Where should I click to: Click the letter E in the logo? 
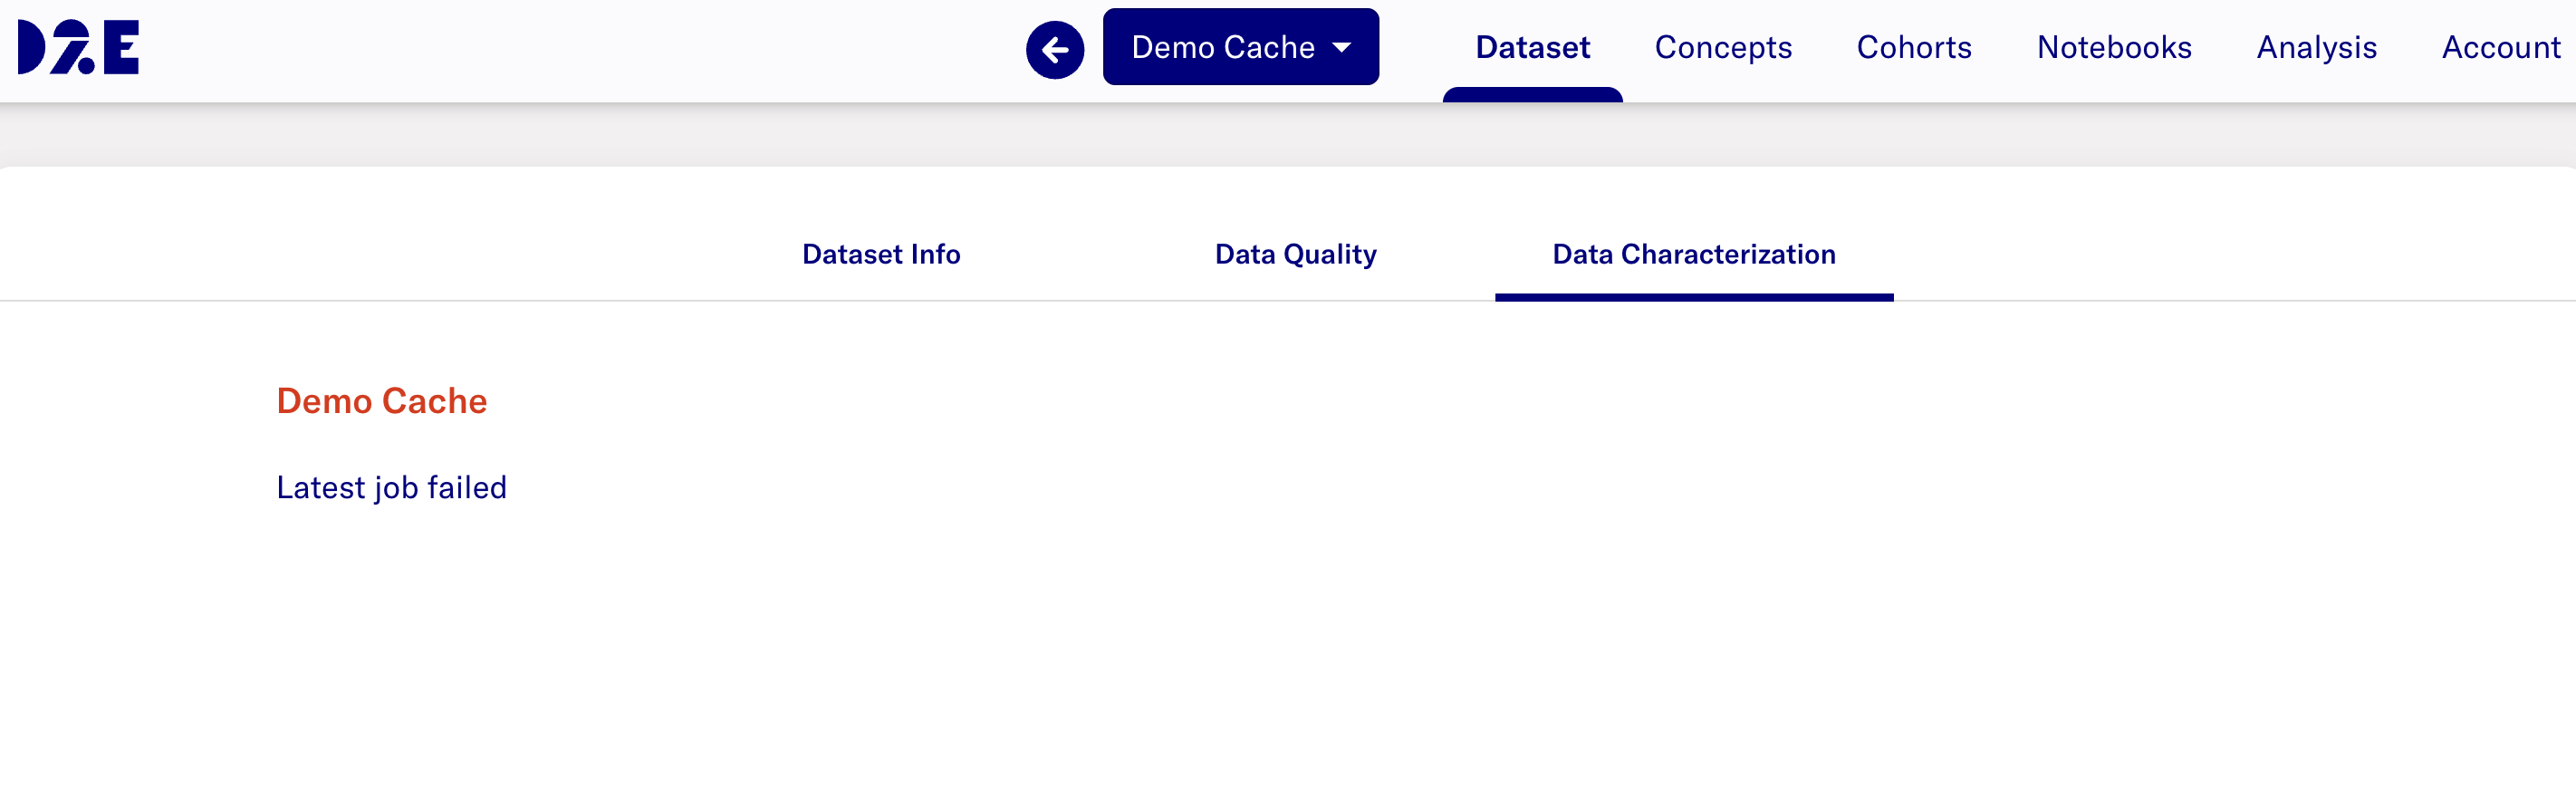121,47
